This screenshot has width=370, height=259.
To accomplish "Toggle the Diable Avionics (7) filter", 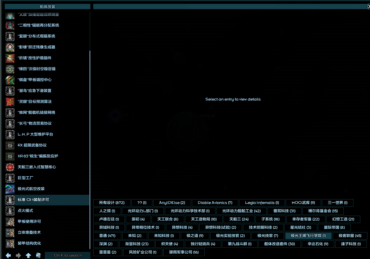I will tap(215, 203).
